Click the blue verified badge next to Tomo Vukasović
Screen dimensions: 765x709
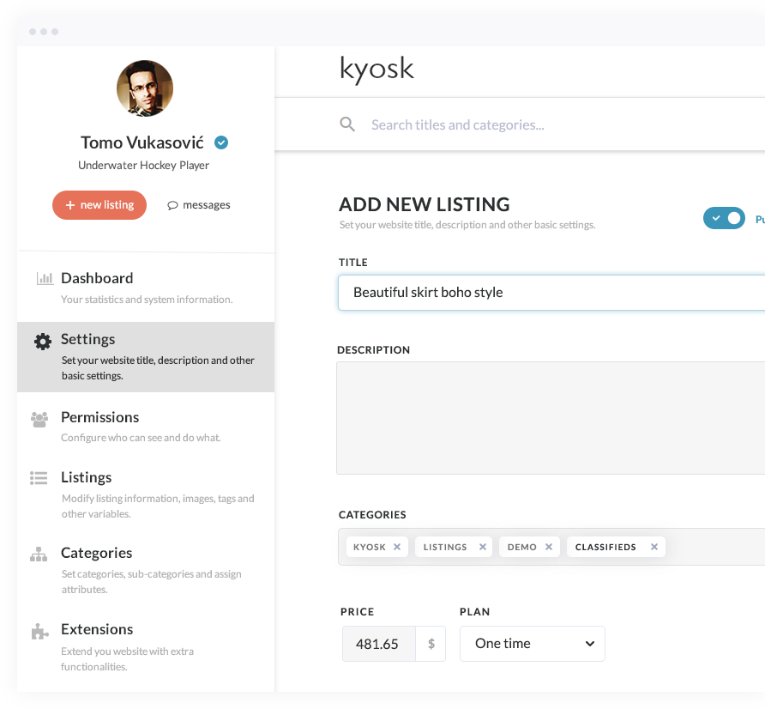(220, 142)
